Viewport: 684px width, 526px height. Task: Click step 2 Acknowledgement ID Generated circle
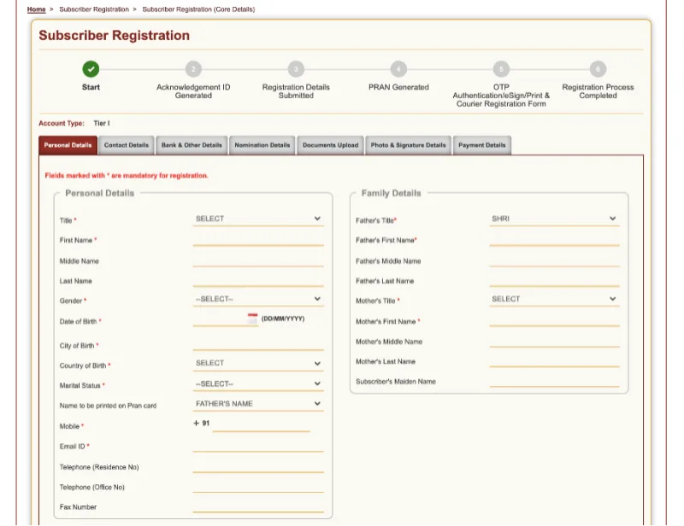[193, 69]
